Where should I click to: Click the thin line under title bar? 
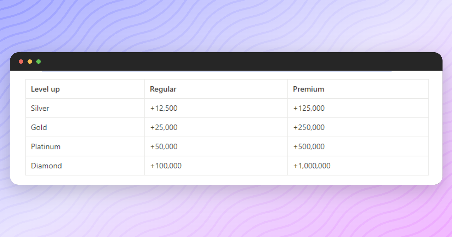pos(217,72)
